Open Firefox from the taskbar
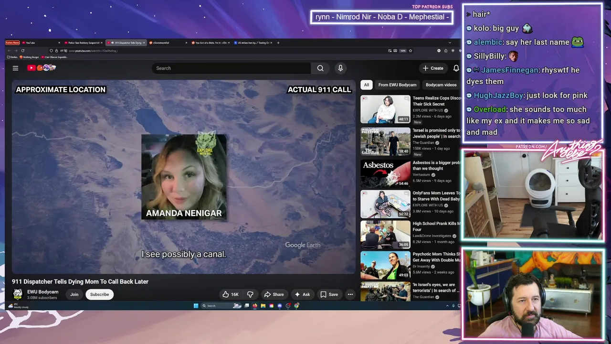This screenshot has height=344, width=611. pos(255,306)
